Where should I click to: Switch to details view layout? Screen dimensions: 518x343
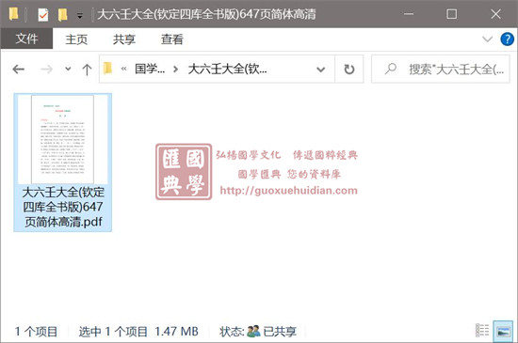click(x=482, y=331)
